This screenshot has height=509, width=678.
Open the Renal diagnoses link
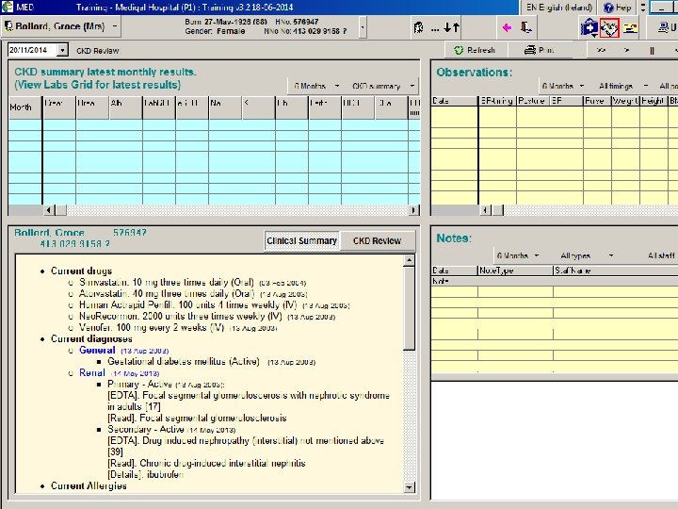92,372
